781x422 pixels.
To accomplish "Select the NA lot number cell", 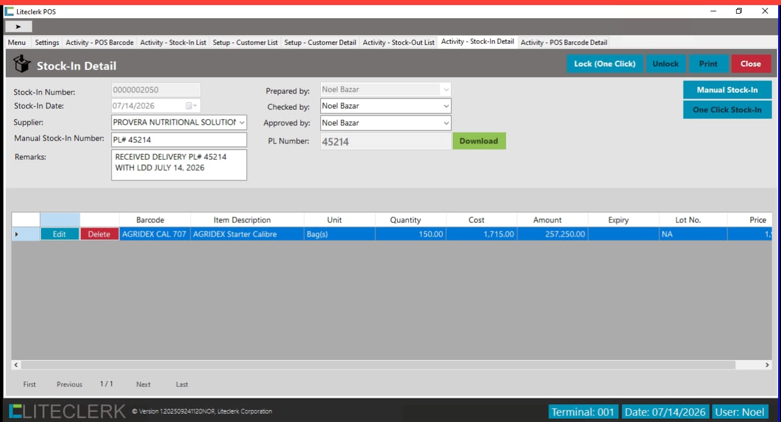I will point(693,234).
